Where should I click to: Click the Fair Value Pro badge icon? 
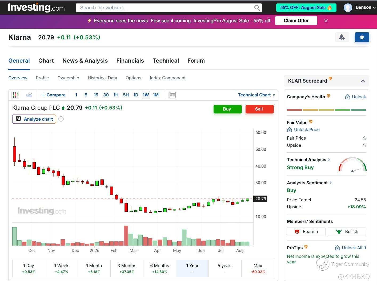[x=311, y=122]
